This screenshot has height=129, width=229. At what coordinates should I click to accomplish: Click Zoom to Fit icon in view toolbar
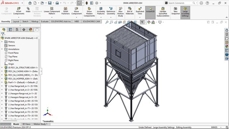tap(107, 22)
